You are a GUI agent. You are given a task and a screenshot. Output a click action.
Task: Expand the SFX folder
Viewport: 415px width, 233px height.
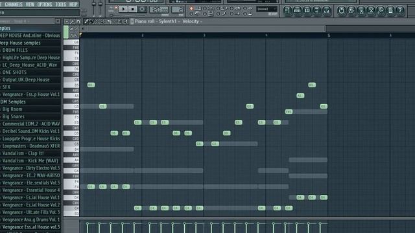(x=6, y=87)
